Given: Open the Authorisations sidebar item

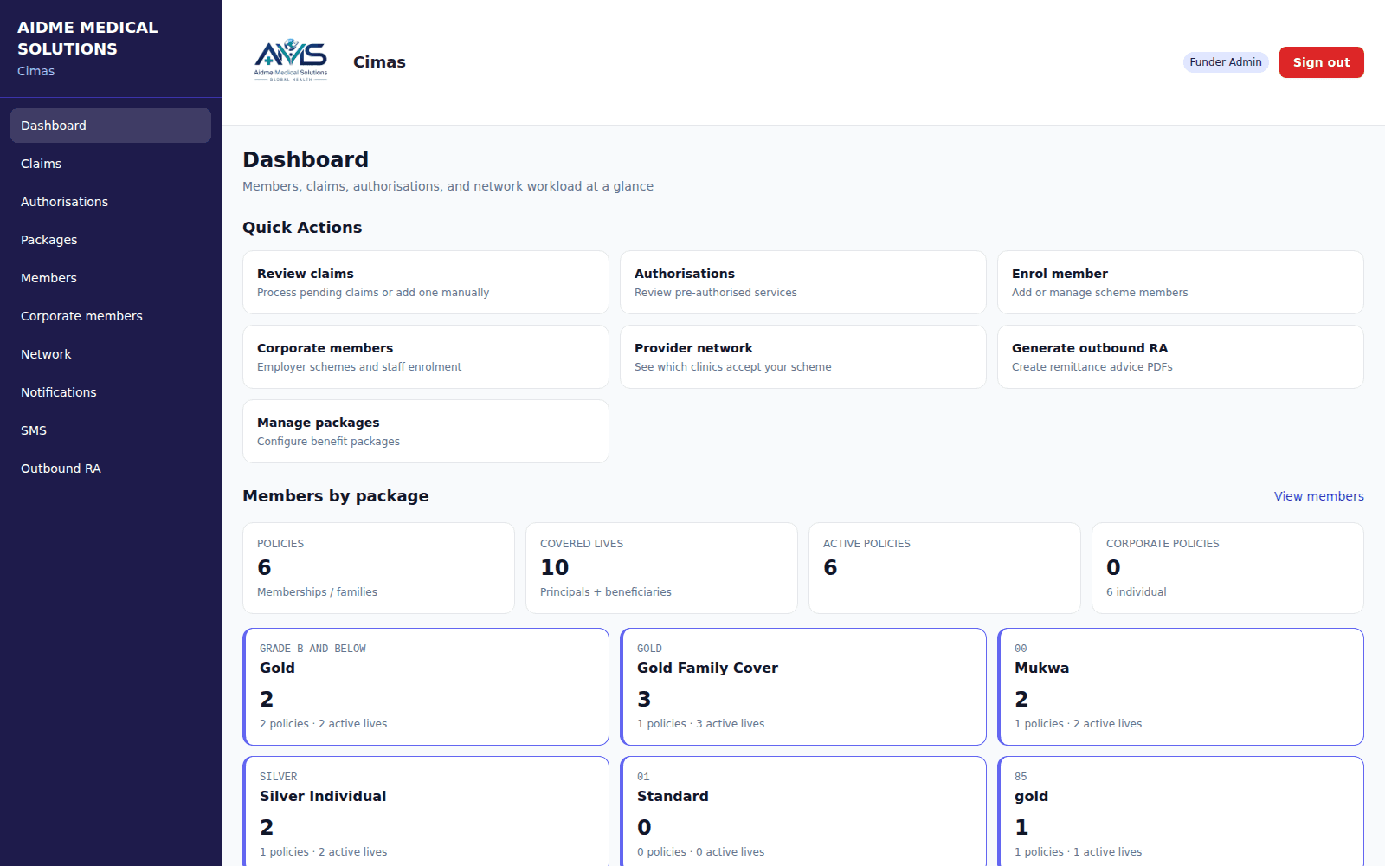Looking at the screenshot, I should (111, 202).
